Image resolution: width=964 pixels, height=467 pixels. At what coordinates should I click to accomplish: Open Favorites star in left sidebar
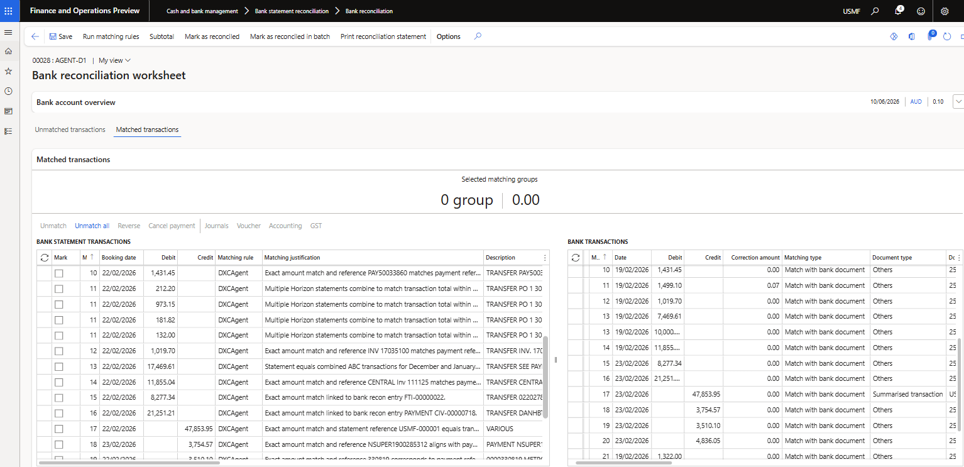pos(8,71)
